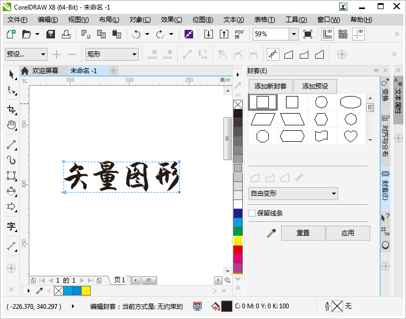Click the 添加新封套 button
The height and width of the screenshot is (319, 406).
pos(270,86)
